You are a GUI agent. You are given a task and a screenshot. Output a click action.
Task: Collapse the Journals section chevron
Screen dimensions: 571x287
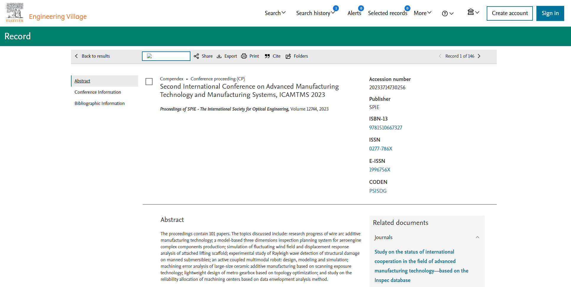pyautogui.click(x=477, y=237)
